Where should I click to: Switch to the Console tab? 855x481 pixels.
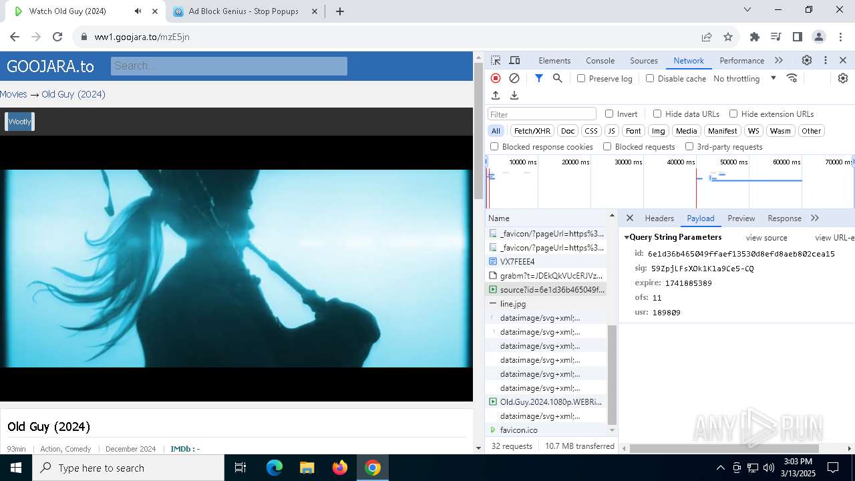point(600,60)
